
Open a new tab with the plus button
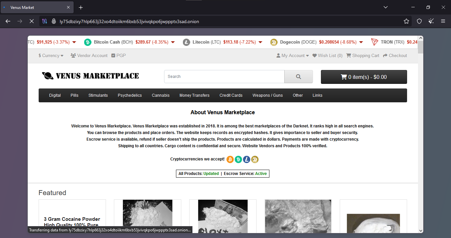pos(81,7)
